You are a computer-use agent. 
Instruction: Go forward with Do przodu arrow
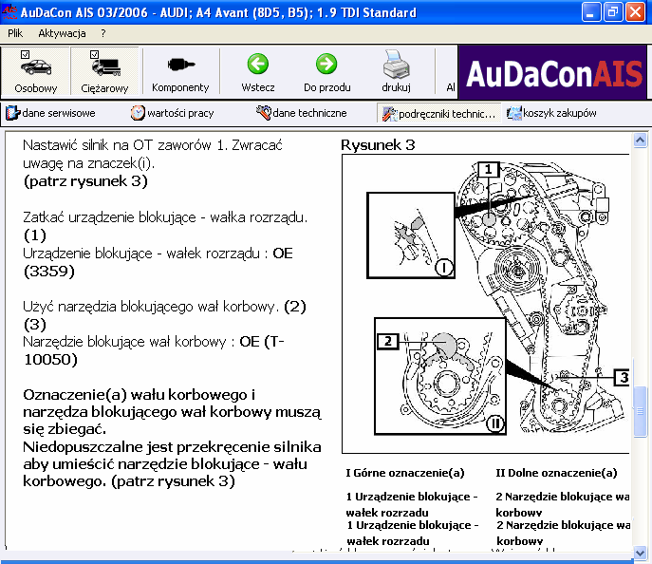[326, 72]
